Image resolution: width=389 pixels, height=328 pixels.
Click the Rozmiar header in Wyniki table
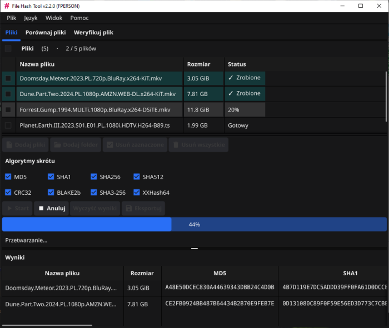pyautogui.click(x=142, y=273)
